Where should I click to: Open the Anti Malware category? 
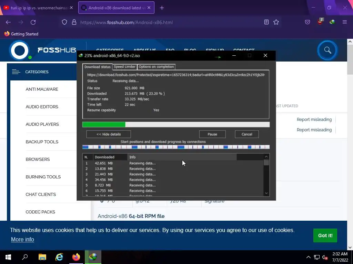42,89
